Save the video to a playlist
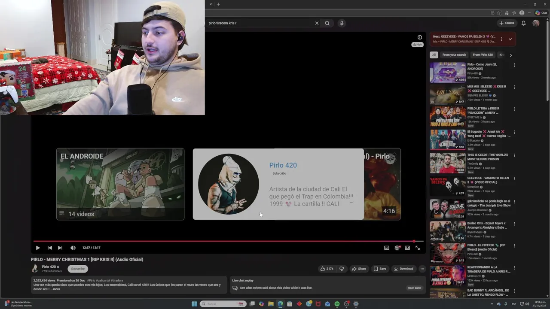 click(x=380, y=269)
